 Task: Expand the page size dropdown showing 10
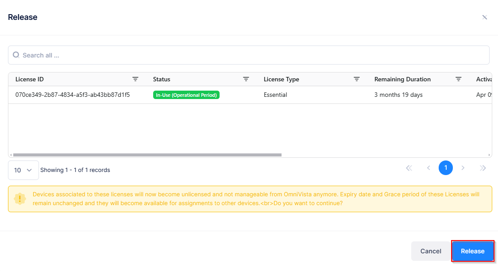[23, 170]
